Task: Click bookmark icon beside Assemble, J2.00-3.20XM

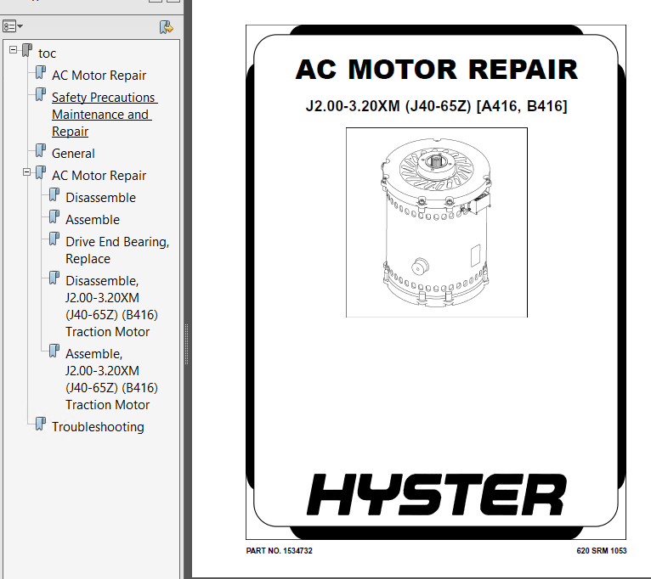Action: pos(54,351)
